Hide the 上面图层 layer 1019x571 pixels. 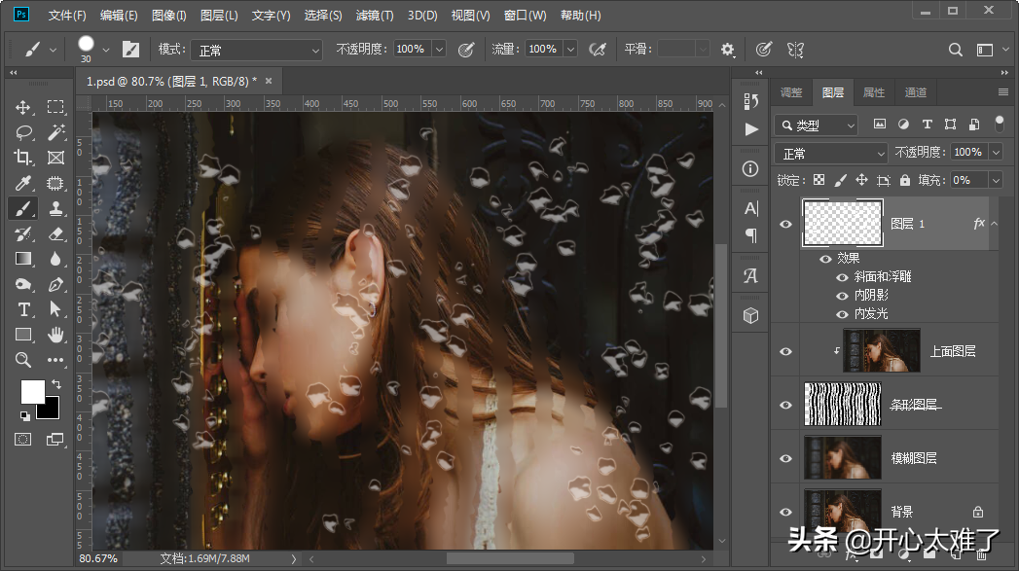785,351
